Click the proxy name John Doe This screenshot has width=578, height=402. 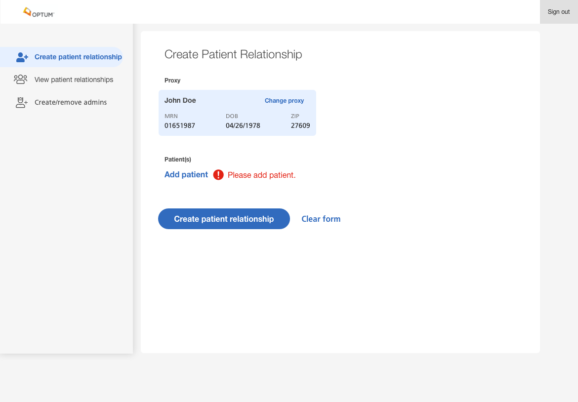[x=180, y=100]
